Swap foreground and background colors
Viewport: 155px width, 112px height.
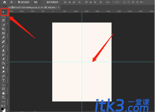pos(5,105)
